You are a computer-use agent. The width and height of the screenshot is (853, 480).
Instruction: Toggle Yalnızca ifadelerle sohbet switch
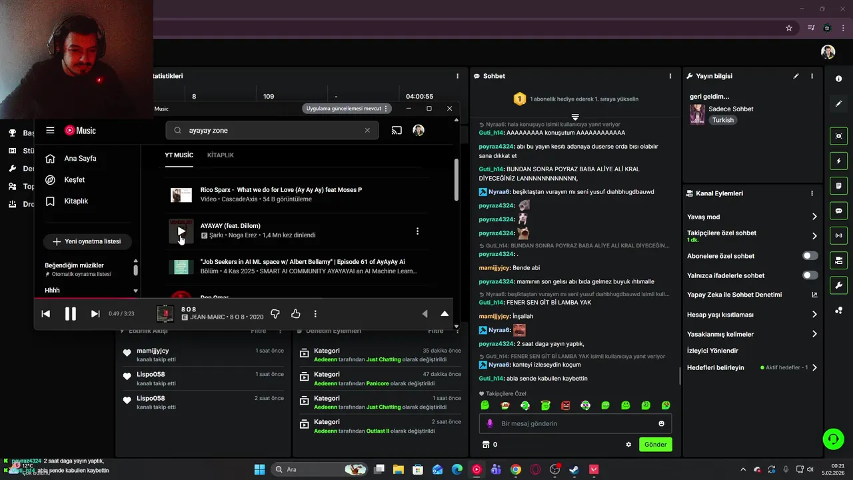810,275
